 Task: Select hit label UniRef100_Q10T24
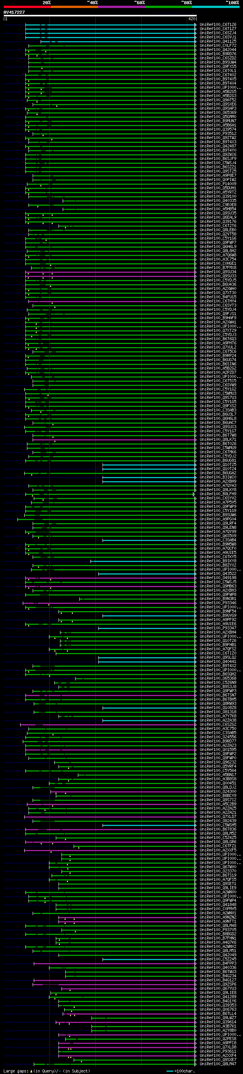(218, 469)
